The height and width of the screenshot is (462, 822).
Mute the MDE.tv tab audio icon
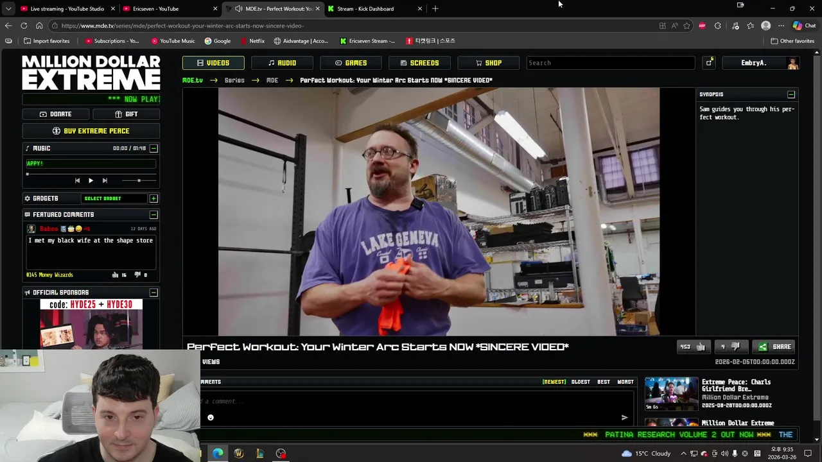click(x=238, y=9)
